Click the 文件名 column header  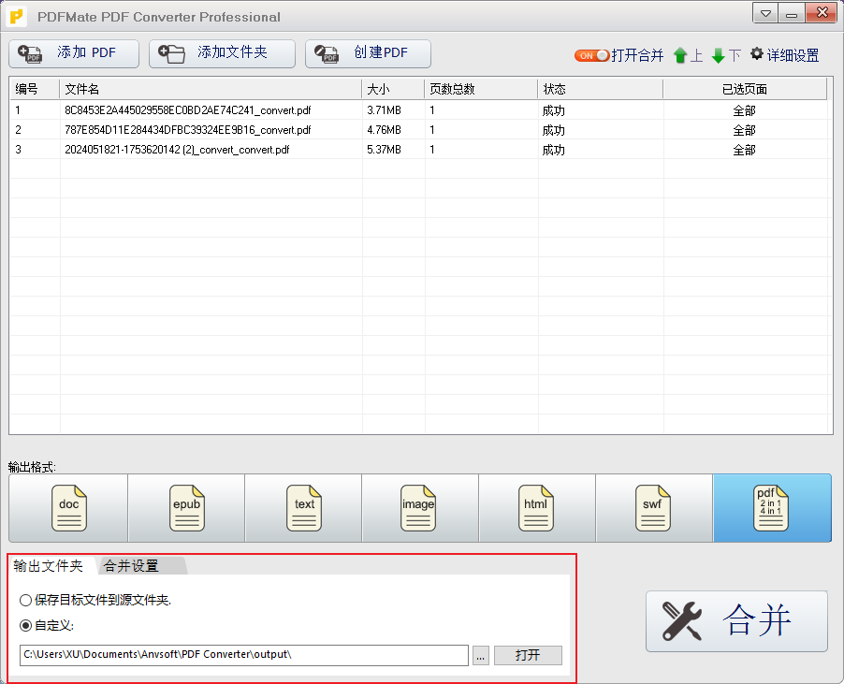pyautogui.click(x=211, y=89)
